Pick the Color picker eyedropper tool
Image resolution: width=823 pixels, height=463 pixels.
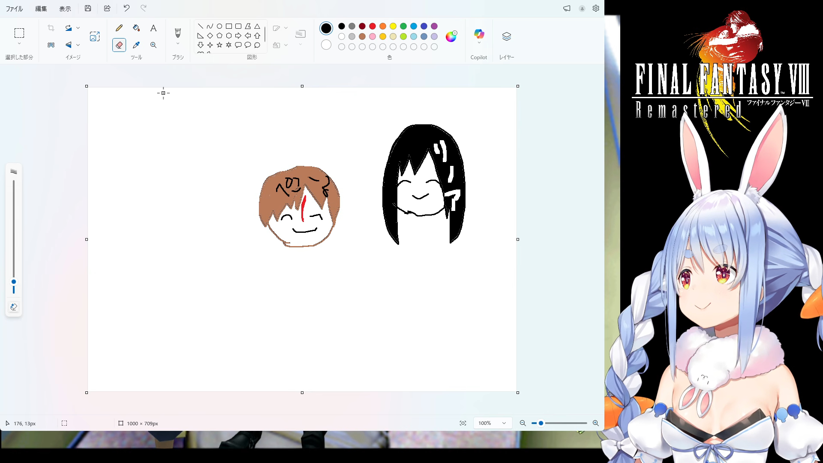pos(136,45)
